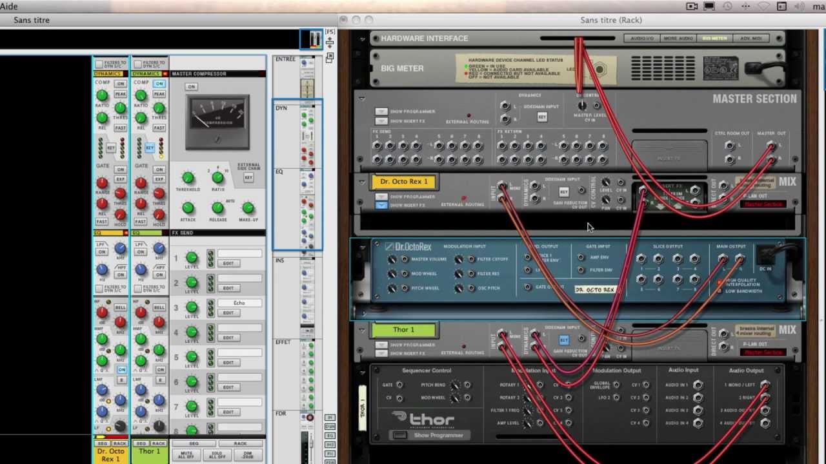
Task: Click the EDIT button for FX Send 1
Action: click(228, 263)
